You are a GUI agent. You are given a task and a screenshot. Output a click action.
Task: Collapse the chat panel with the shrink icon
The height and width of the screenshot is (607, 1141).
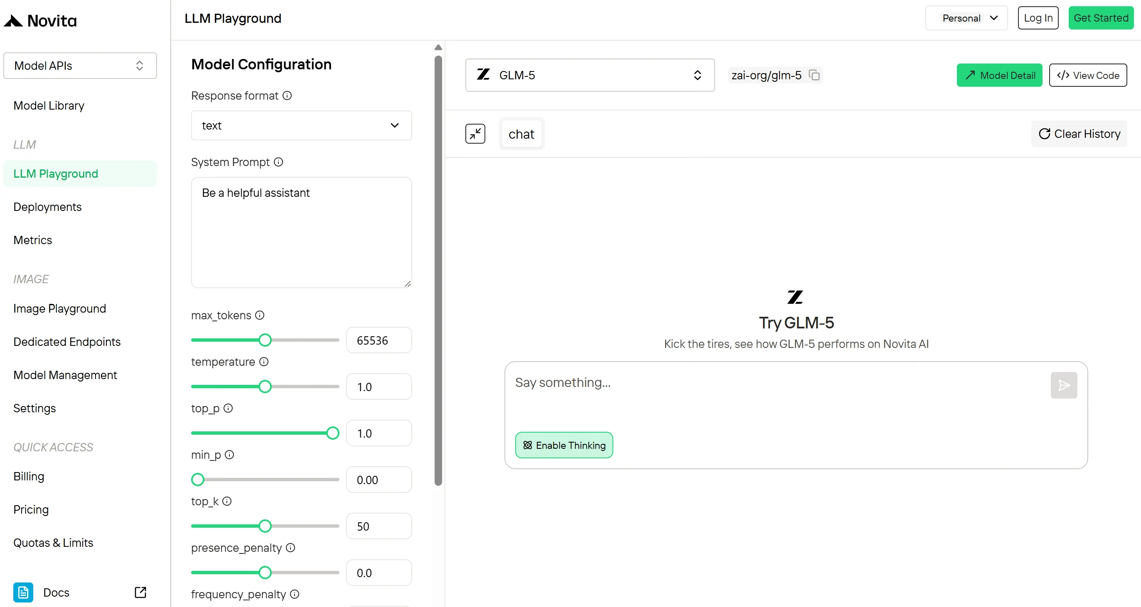(x=475, y=134)
